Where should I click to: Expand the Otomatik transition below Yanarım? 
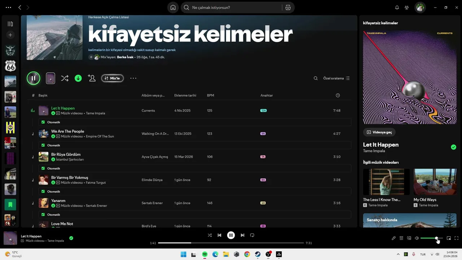point(195,214)
